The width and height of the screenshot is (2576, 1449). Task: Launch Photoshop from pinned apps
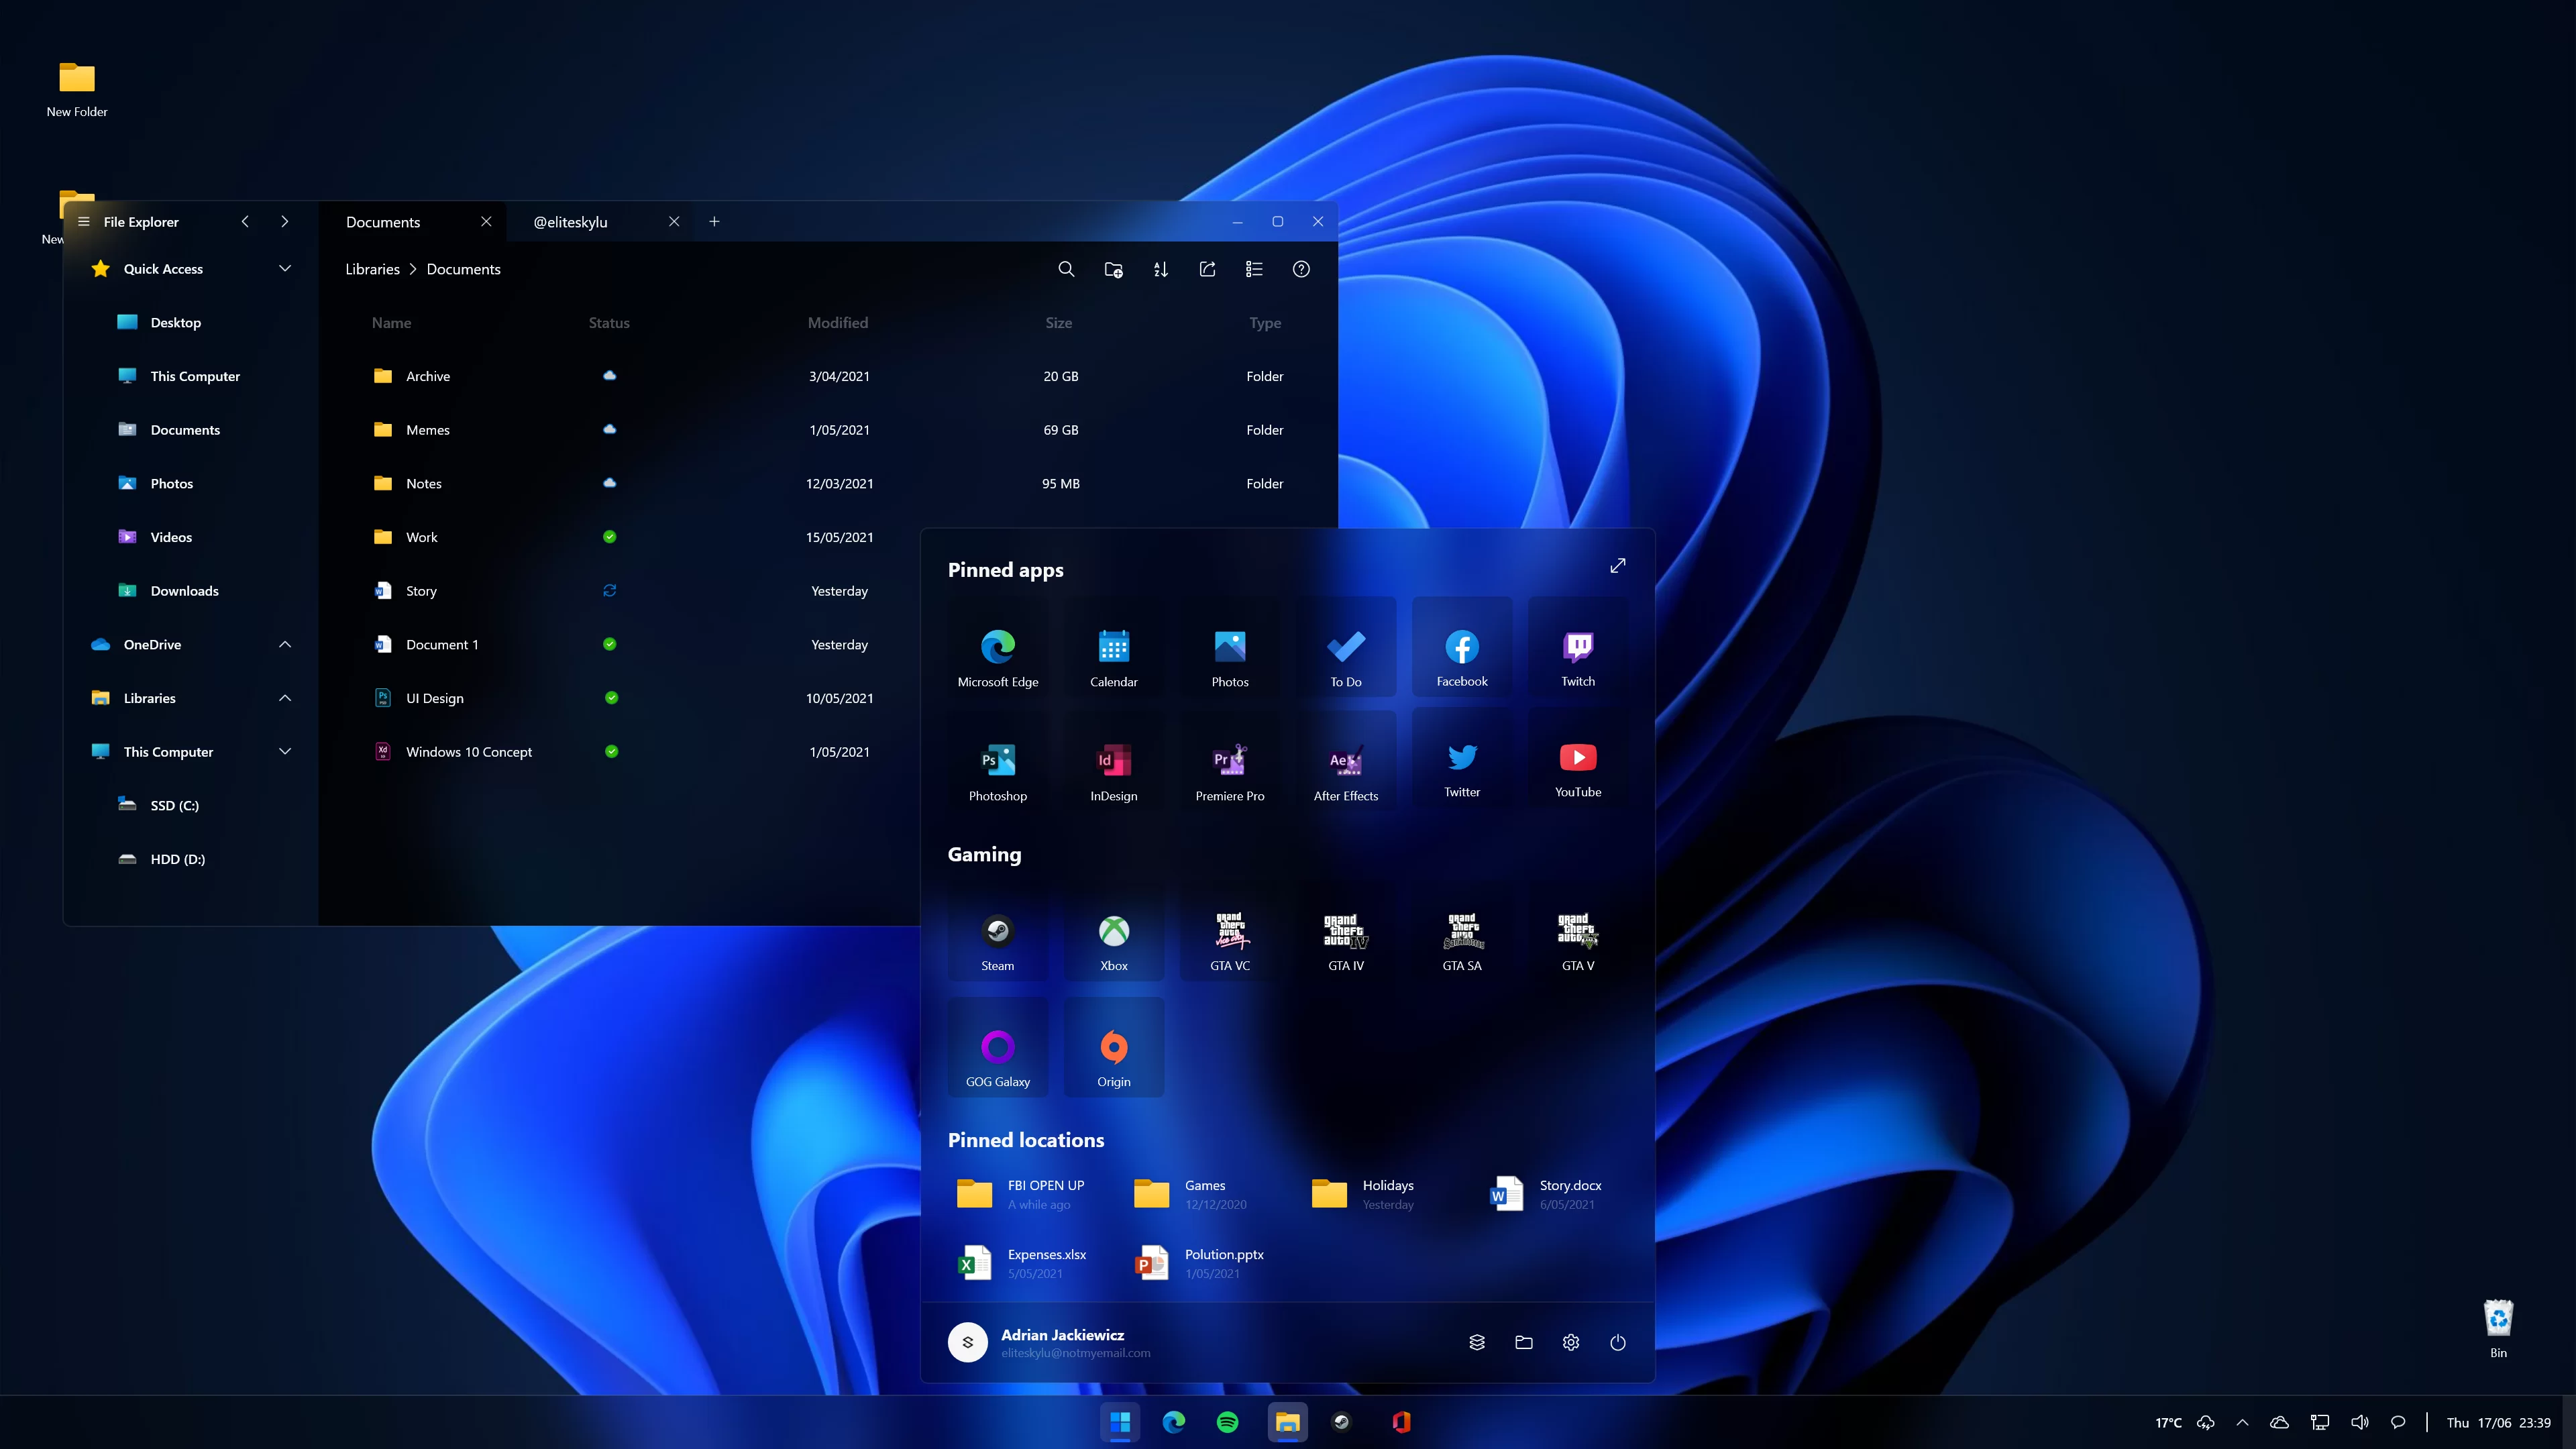point(996,761)
